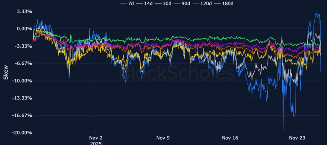
Task: Select the Nov 16 x-axis date label
Action: 230,138
